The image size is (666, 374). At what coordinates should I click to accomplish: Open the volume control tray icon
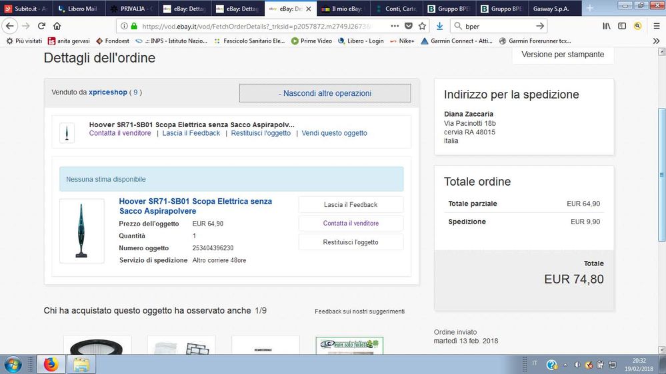pyautogui.click(x=577, y=365)
